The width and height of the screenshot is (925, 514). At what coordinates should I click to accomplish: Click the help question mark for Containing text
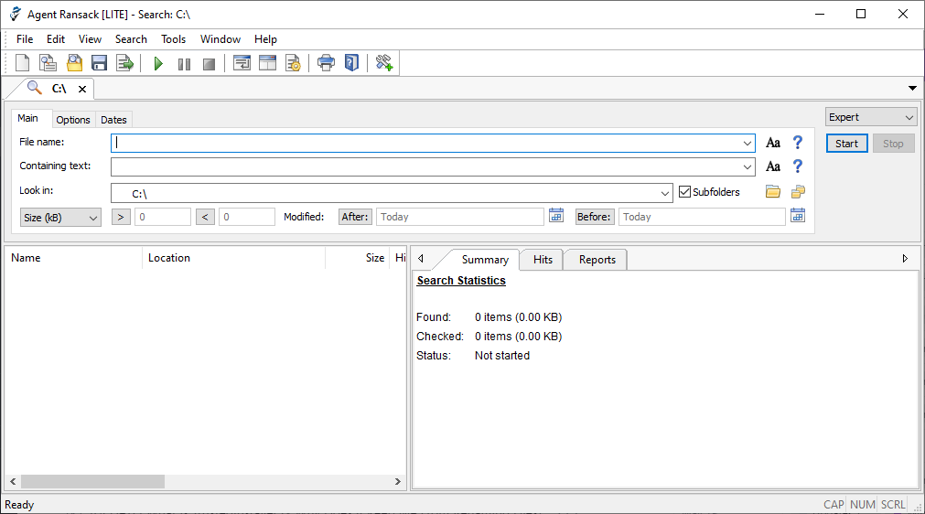[797, 166]
